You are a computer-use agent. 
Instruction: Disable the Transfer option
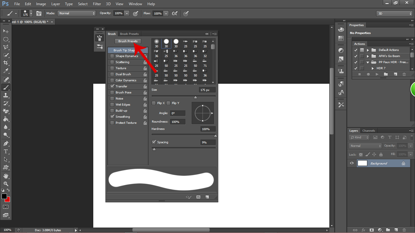[112, 86]
